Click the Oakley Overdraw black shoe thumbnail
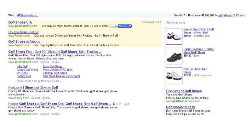The image size is (252, 127). (174, 56)
